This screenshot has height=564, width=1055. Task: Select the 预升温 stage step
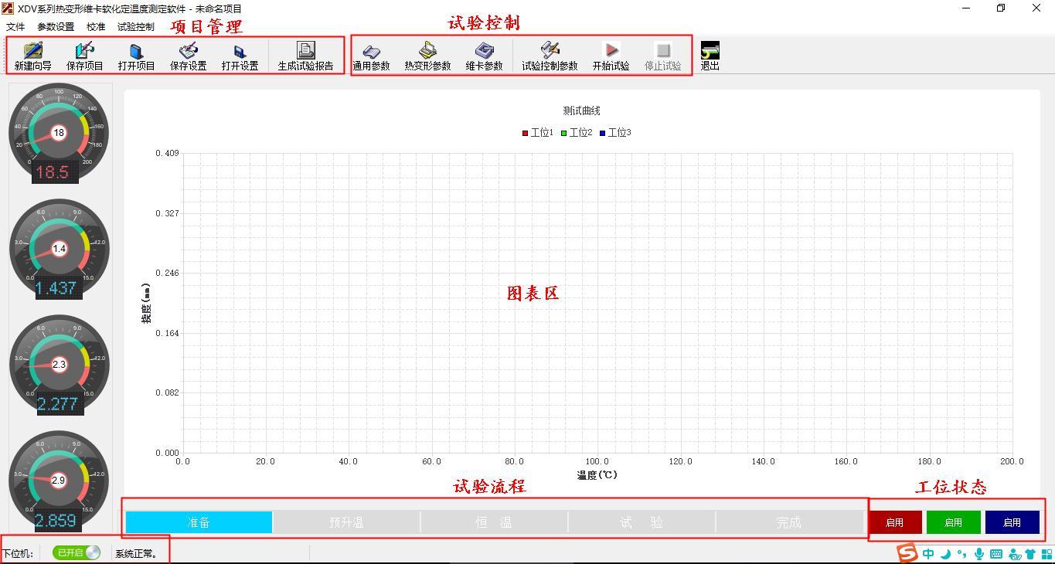tap(346, 522)
